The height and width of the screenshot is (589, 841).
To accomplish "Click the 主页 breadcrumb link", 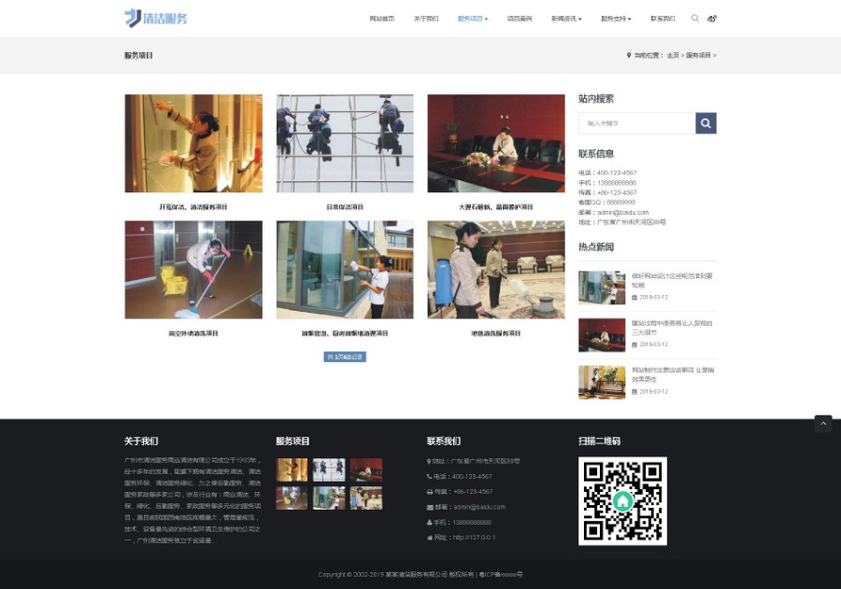I will [672, 55].
